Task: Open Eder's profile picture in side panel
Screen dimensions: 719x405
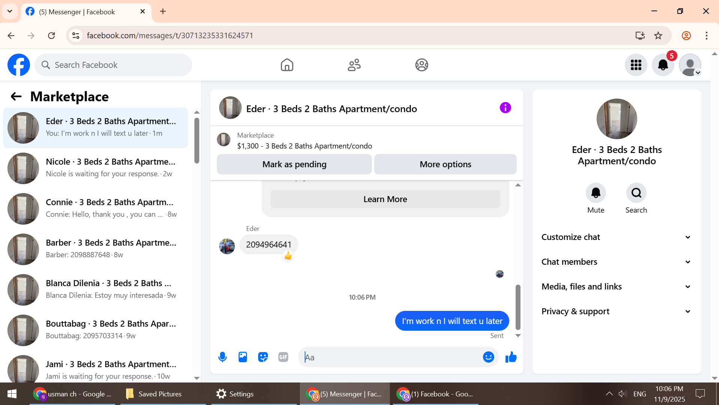Action: [617, 119]
